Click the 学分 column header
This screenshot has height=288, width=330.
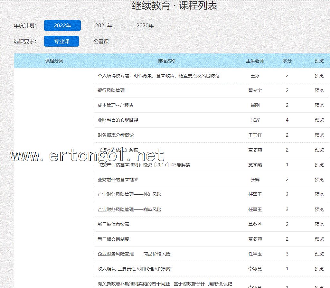point(287,61)
